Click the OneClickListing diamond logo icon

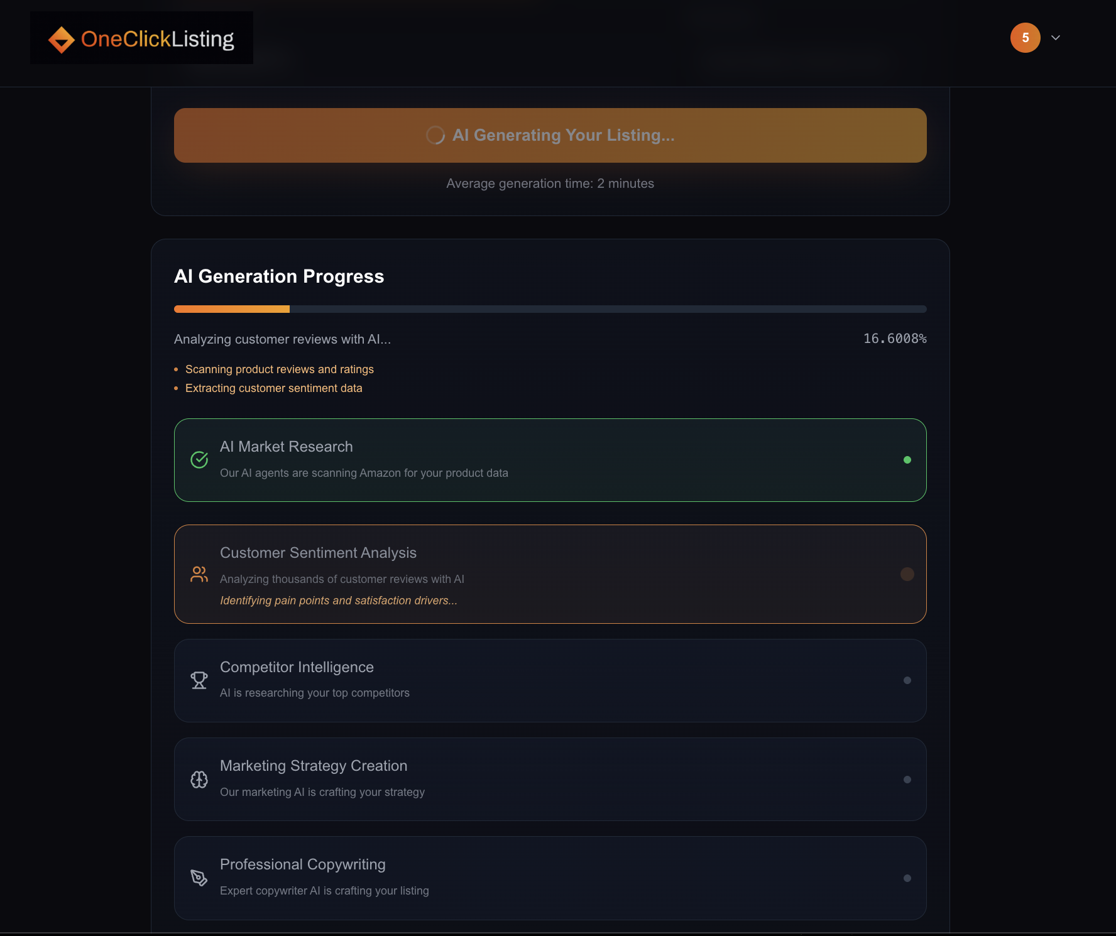(x=62, y=40)
